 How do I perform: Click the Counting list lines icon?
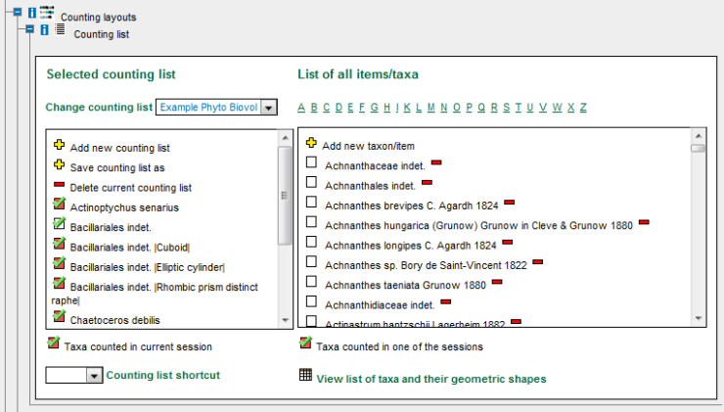point(60,29)
